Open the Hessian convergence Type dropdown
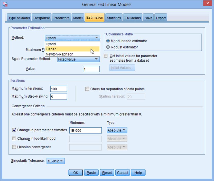 [117, 147]
